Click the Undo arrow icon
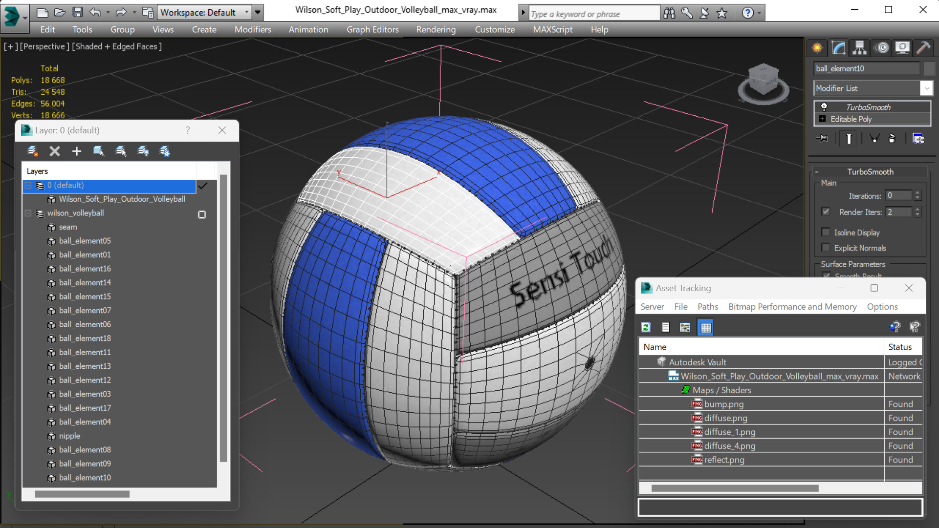Image resolution: width=939 pixels, height=528 pixels. click(95, 12)
